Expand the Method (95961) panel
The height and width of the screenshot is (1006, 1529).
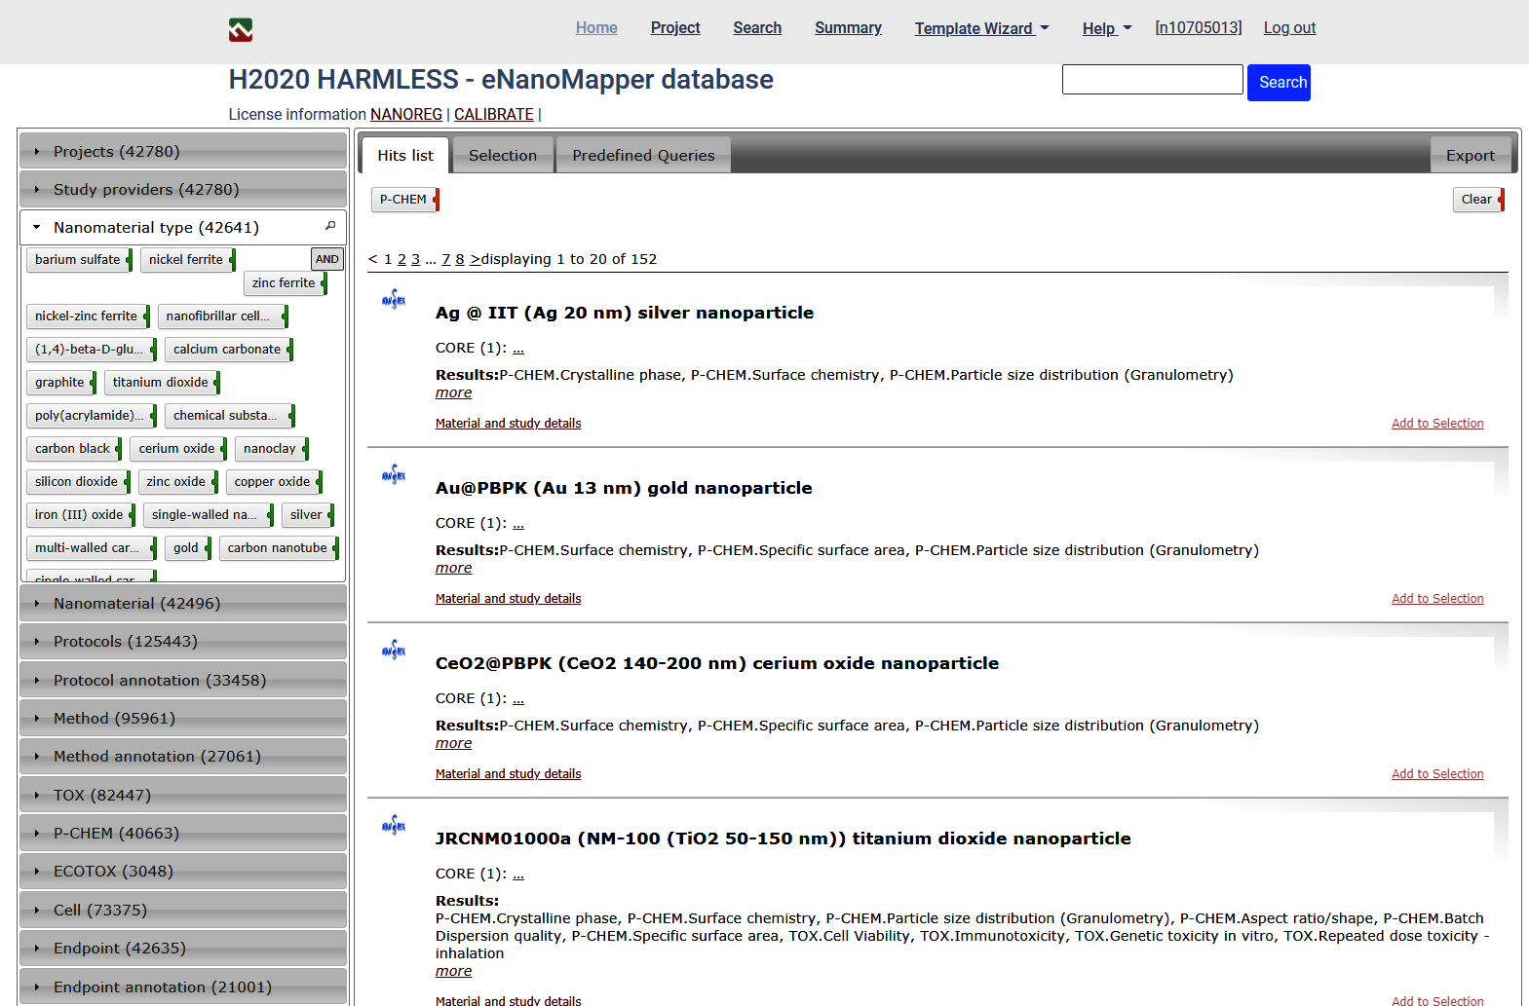point(183,718)
